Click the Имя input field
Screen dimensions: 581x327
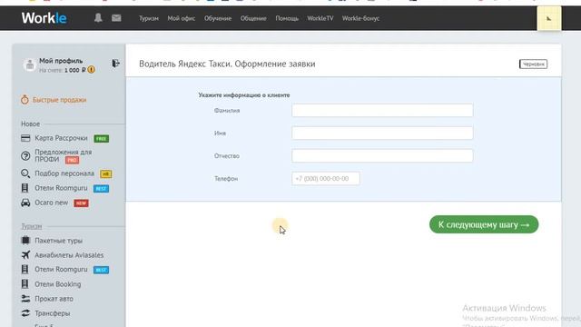pyautogui.click(x=382, y=133)
